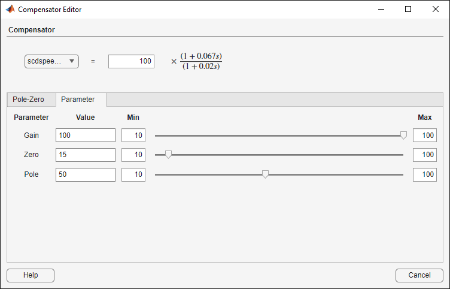Click the Zero Min input box
The image size is (450, 289).
click(133, 155)
